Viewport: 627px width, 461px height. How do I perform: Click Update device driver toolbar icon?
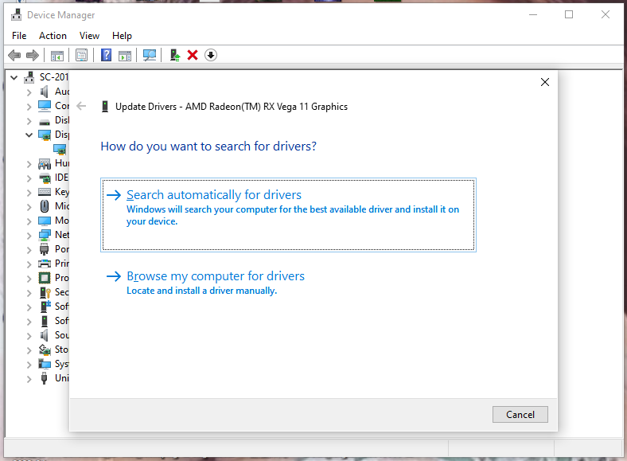tap(175, 55)
